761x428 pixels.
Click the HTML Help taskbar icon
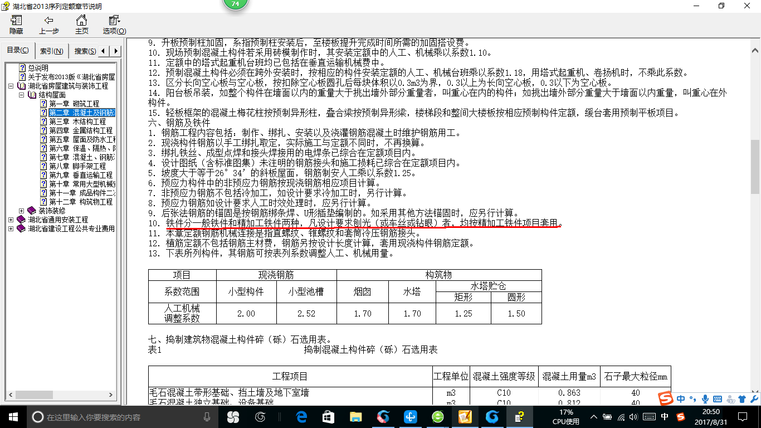pos(519,417)
